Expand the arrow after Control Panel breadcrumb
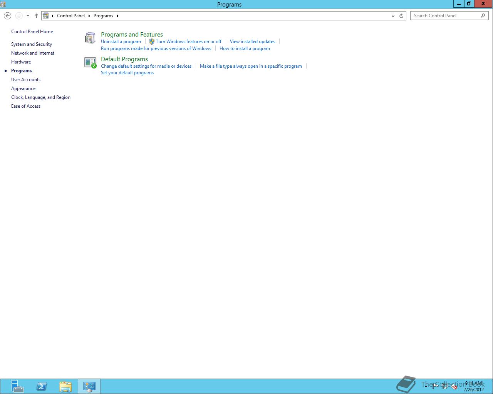This screenshot has width=493, height=394. [x=89, y=16]
